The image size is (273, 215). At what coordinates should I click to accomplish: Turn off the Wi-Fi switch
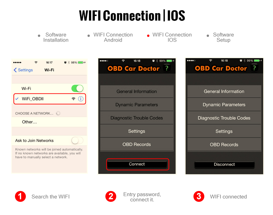(x=77, y=88)
